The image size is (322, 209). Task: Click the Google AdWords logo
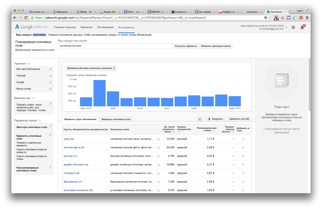[31, 27]
